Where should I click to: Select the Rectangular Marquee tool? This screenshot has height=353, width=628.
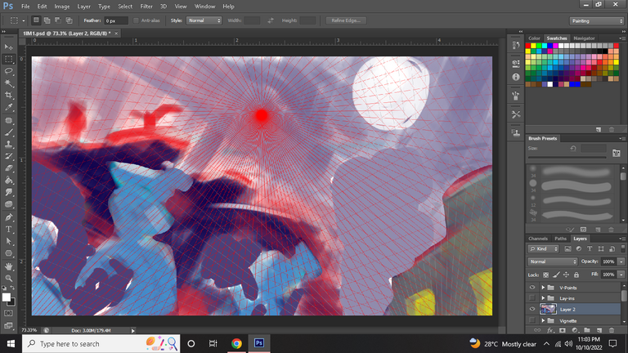pyautogui.click(x=8, y=59)
